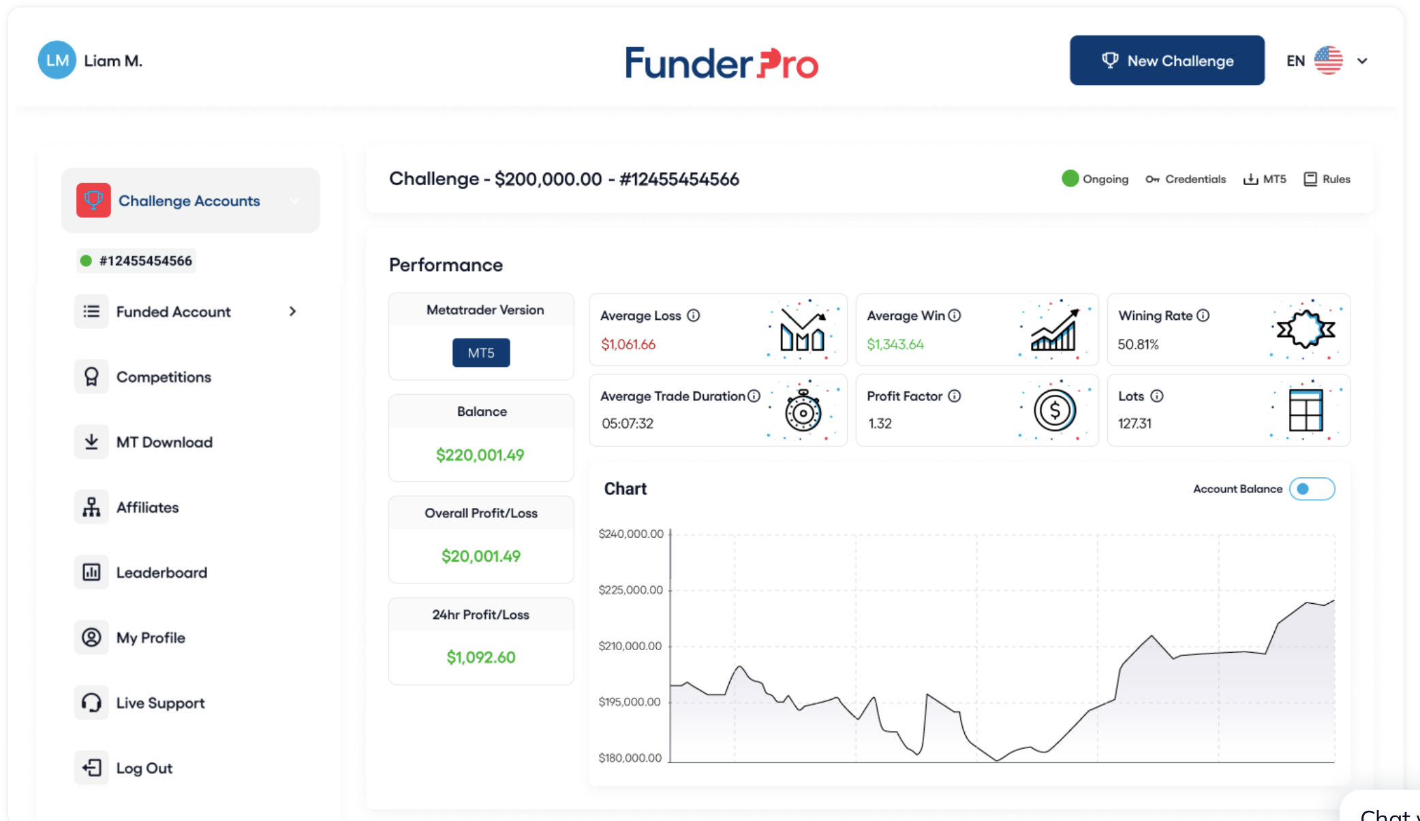The width and height of the screenshot is (1420, 821).
Task: Click the Rules document icon
Action: pos(1310,179)
